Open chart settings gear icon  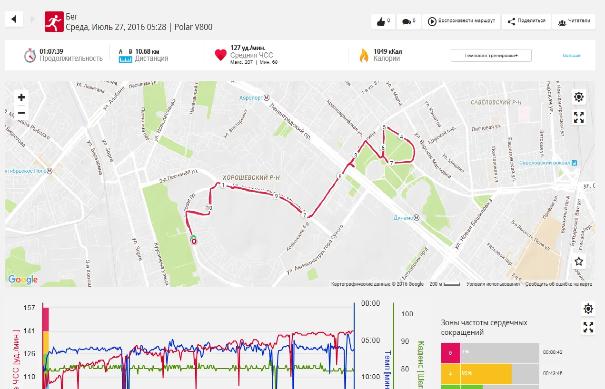tap(588, 309)
